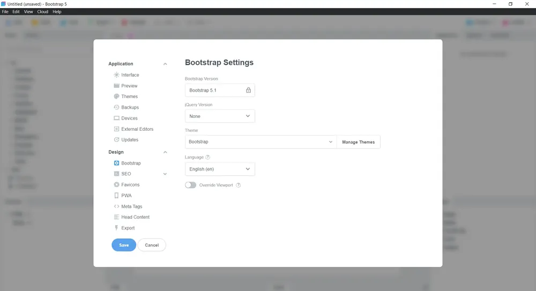
Task: Click the Themes palette icon
Action: click(x=116, y=96)
